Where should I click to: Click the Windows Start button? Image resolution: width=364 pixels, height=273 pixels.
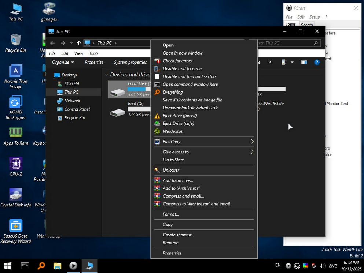click(8, 266)
